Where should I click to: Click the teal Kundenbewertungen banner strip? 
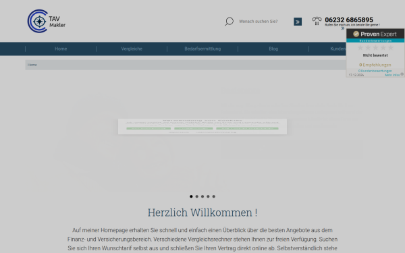[x=375, y=40]
